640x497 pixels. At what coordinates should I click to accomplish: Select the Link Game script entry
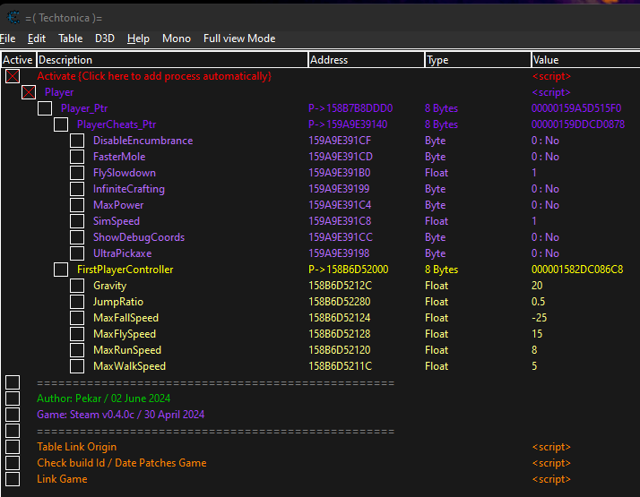point(62,479)
